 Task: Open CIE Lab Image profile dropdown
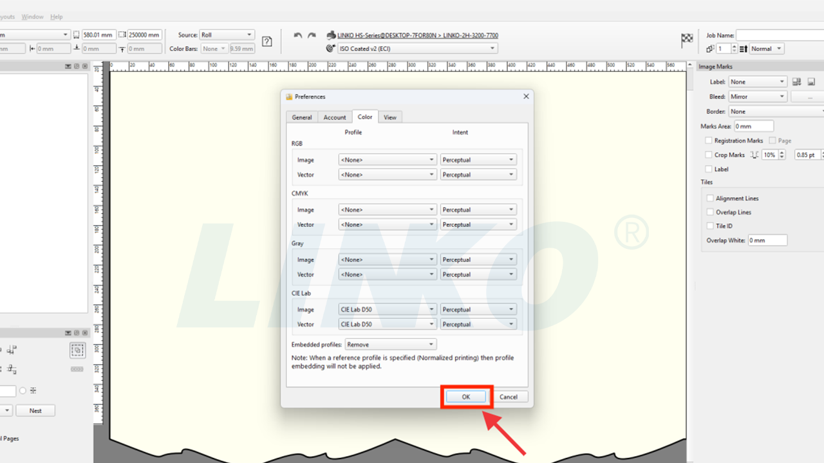point(388,309)
